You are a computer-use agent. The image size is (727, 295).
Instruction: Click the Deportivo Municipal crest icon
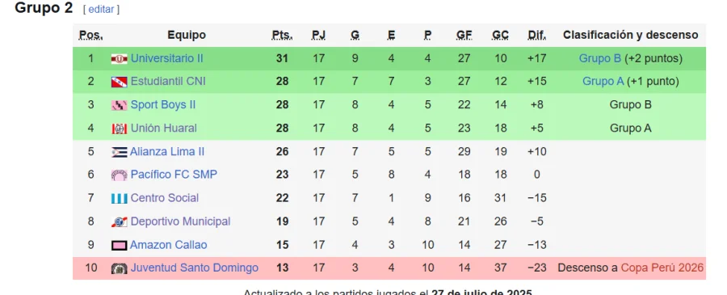point(120,221)
